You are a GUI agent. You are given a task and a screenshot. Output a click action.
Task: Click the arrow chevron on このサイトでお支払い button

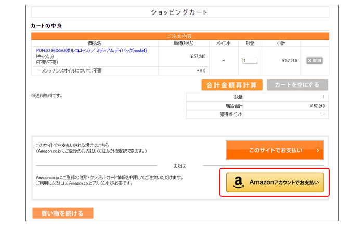317,150
